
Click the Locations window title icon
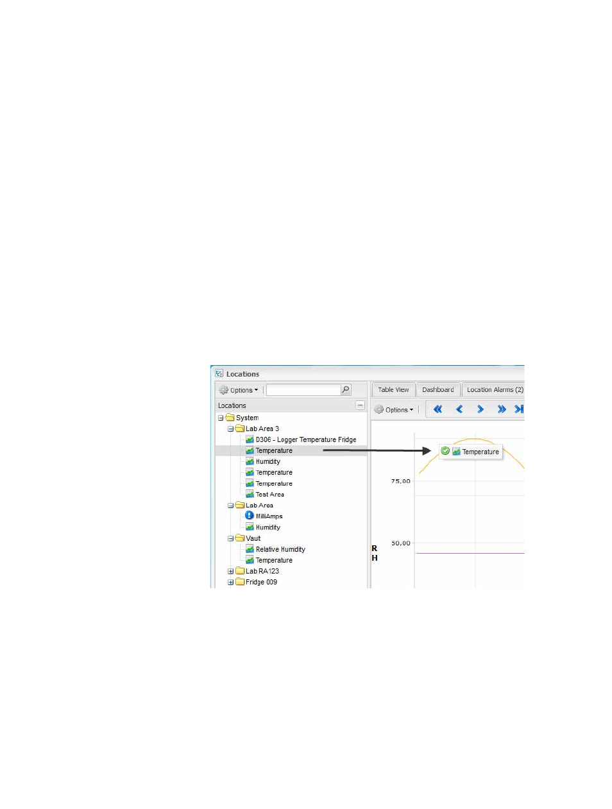(x=219, y=373)
